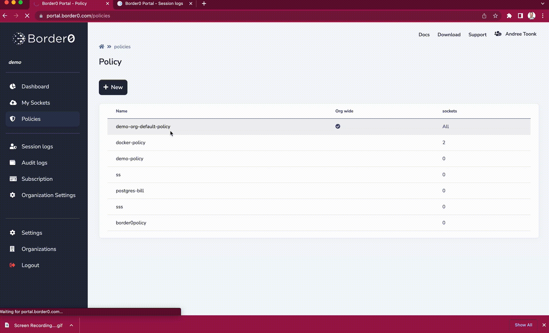Open the Subscription page
Viewport: 549px width, 333px height.
37,179
